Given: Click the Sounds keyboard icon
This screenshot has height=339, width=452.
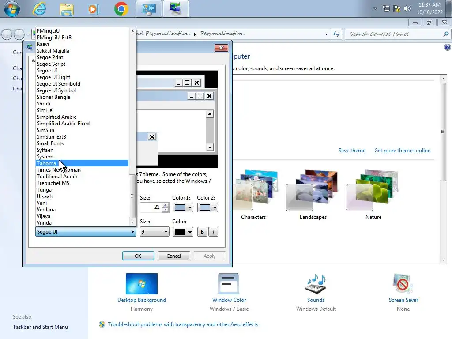Looking at the screenshot, I should [x=316, y=284].
